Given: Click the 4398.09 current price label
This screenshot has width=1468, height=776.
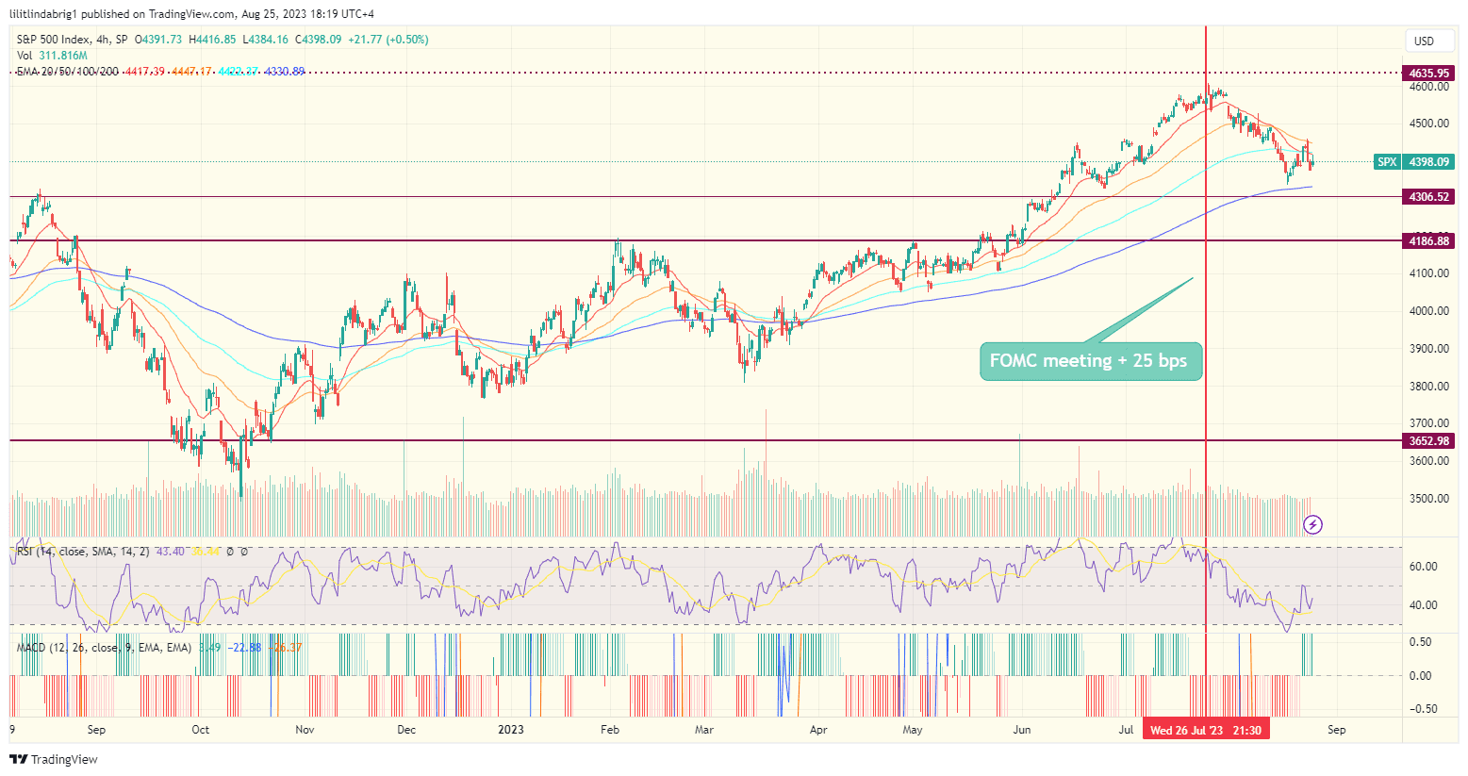Looking at the screenshot, I should click(1428, 162).
